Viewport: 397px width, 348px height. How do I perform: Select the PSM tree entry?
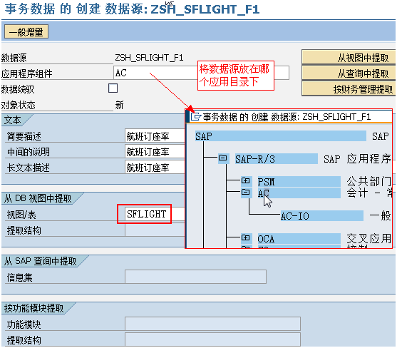coord(299,182)
